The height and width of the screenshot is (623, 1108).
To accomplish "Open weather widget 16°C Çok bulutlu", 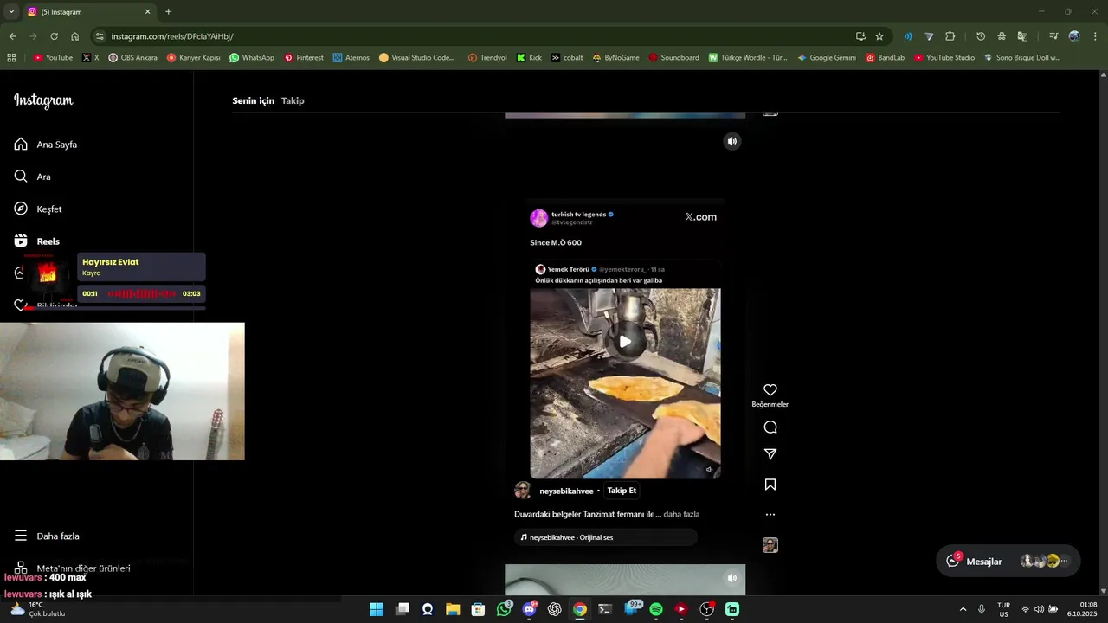I will [x=37, y=609].
